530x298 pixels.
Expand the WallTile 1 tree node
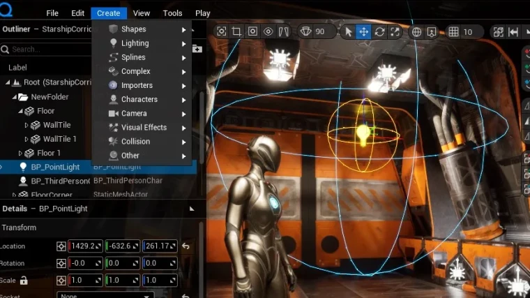(26, 139)
